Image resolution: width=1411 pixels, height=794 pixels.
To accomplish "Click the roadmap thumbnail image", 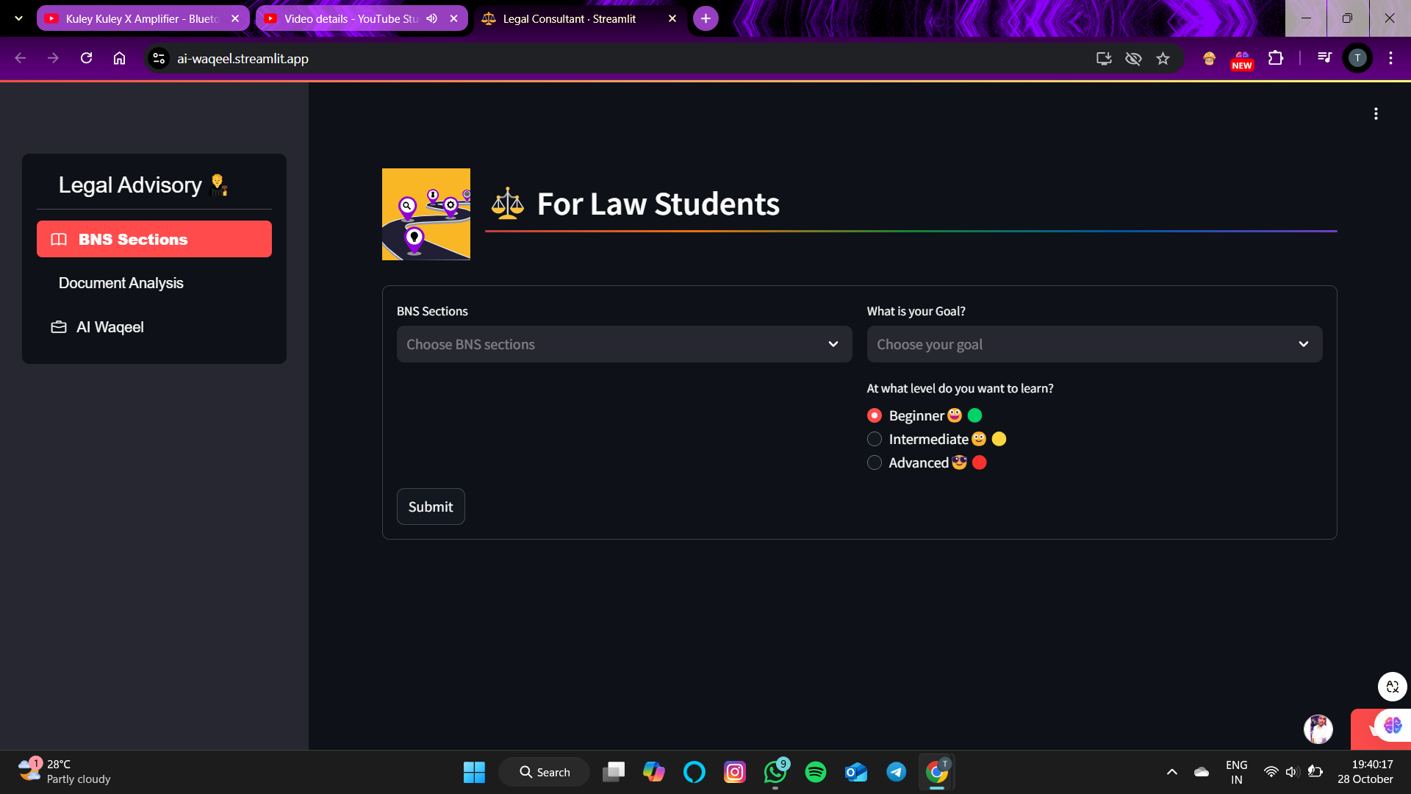I will 426,214.
